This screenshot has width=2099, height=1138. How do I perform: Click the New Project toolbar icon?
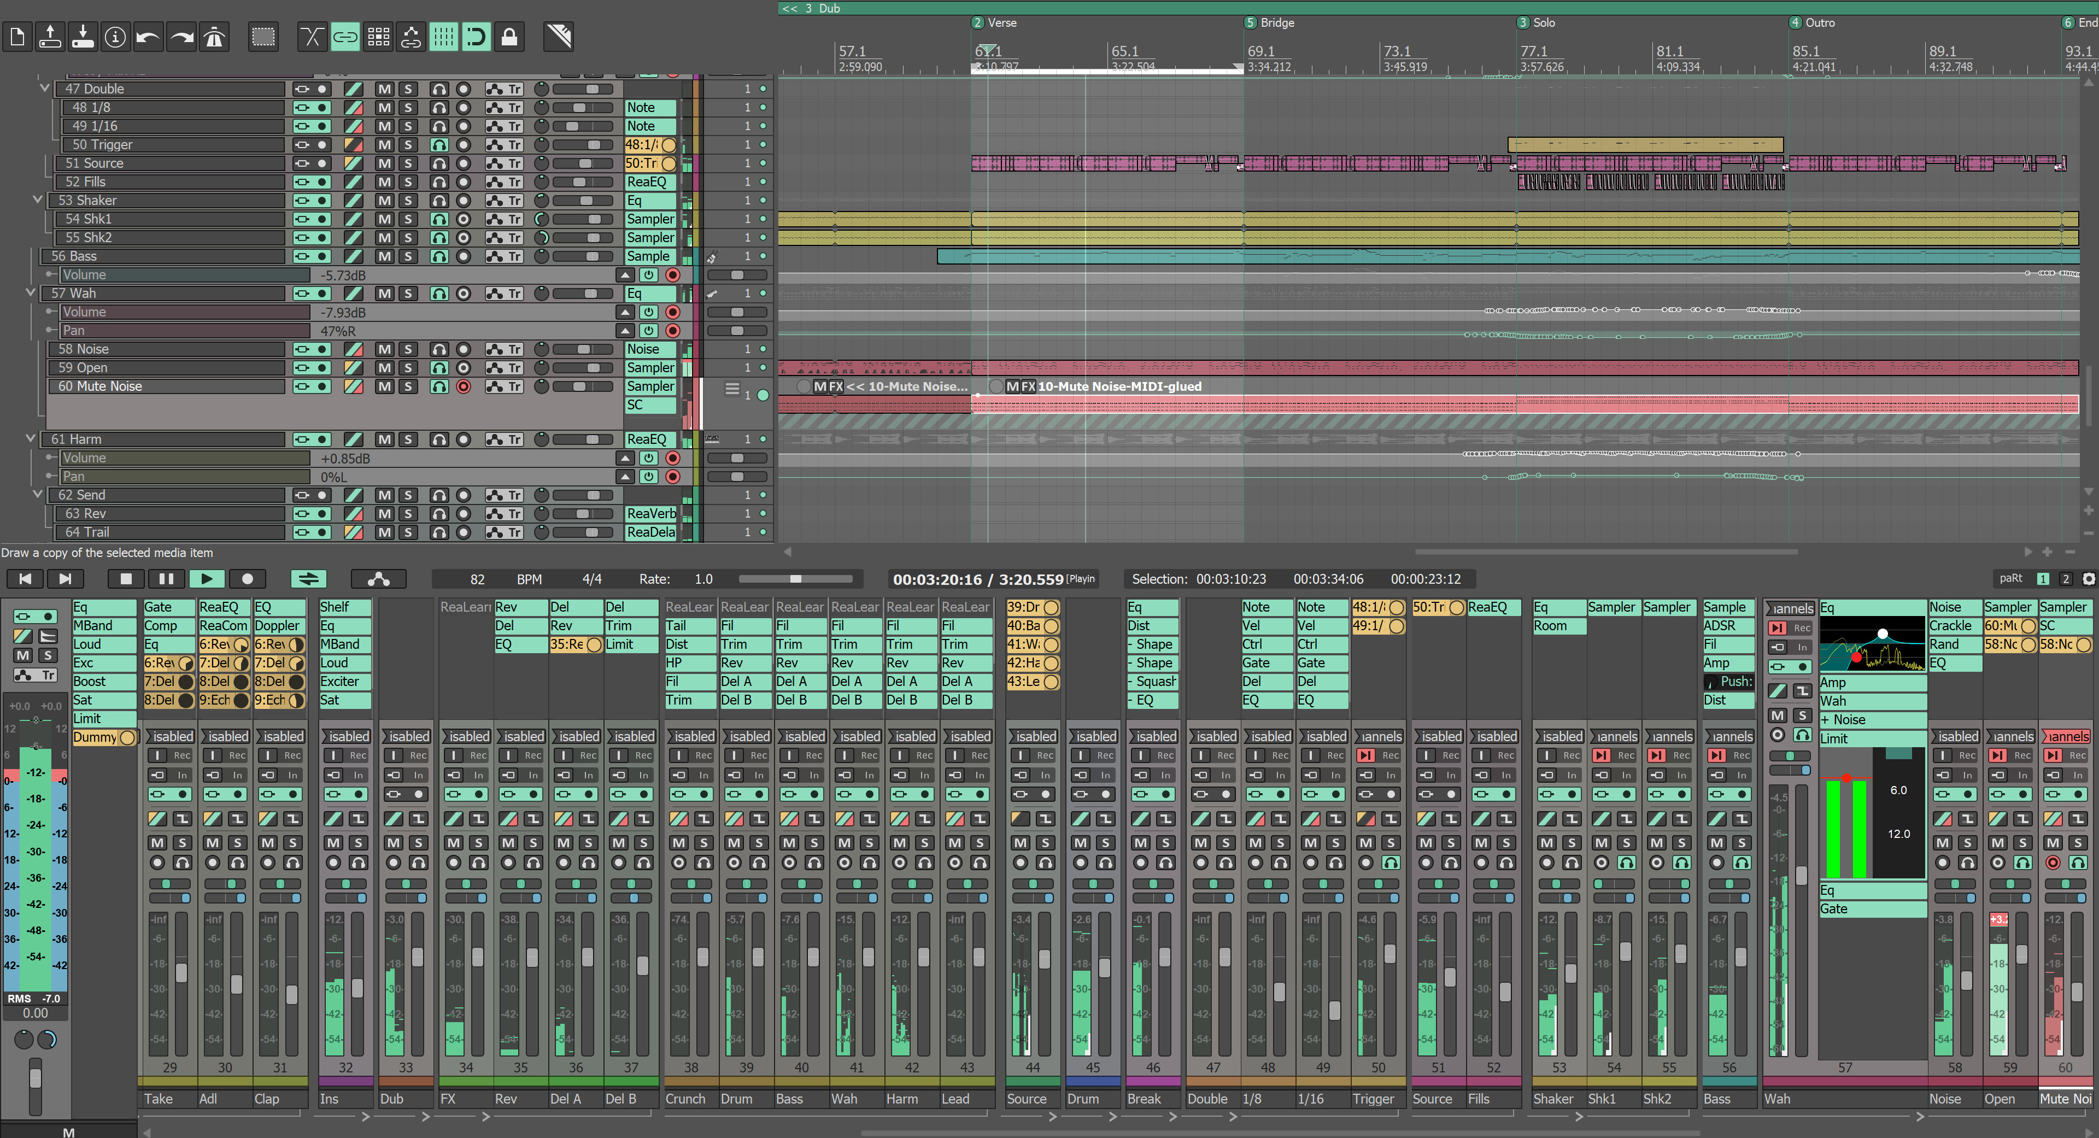17,37
